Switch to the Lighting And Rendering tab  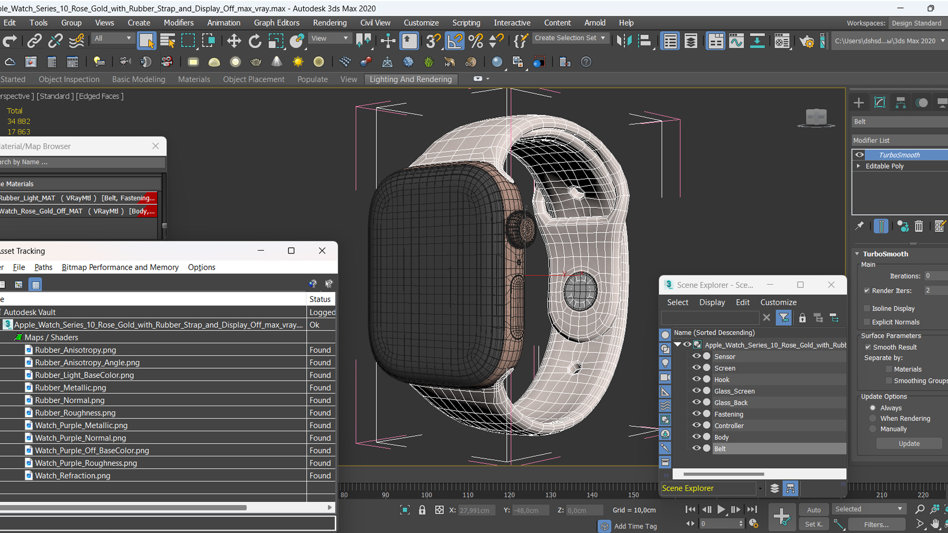[x=411, y=79]
